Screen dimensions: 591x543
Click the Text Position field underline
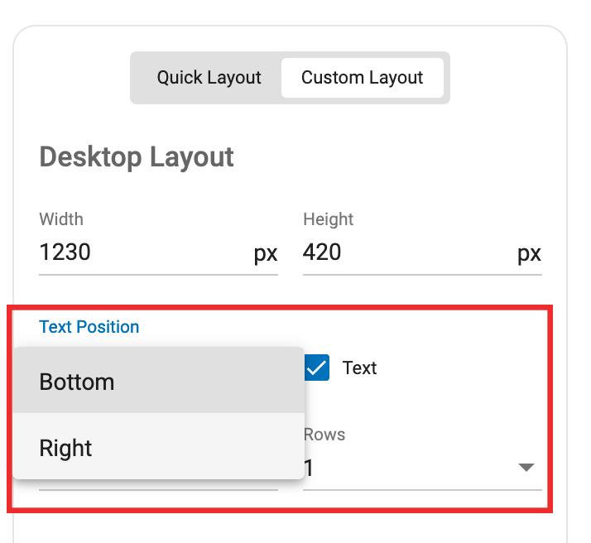pos(158,490)
